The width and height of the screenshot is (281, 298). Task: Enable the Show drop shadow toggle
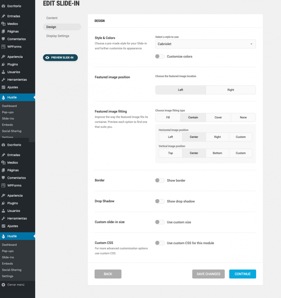[x=160, y=201]
